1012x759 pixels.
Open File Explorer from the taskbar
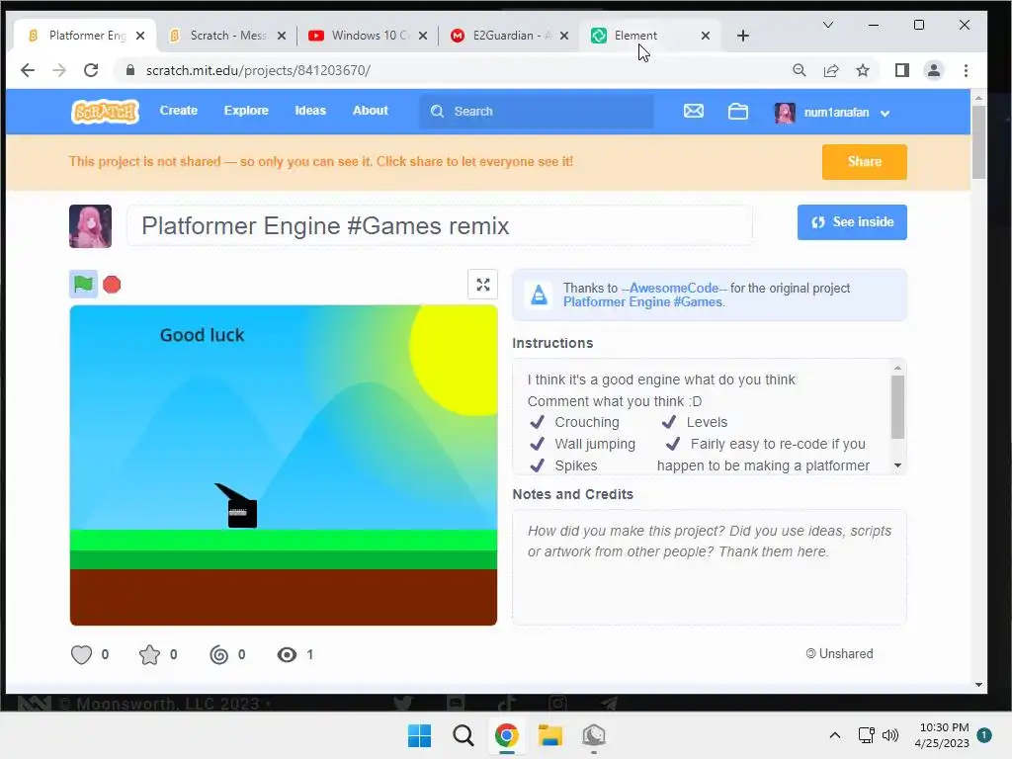[x=550, y=735]
